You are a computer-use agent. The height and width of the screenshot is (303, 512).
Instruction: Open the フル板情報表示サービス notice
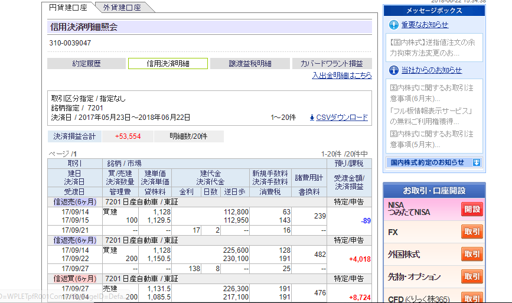431,116
